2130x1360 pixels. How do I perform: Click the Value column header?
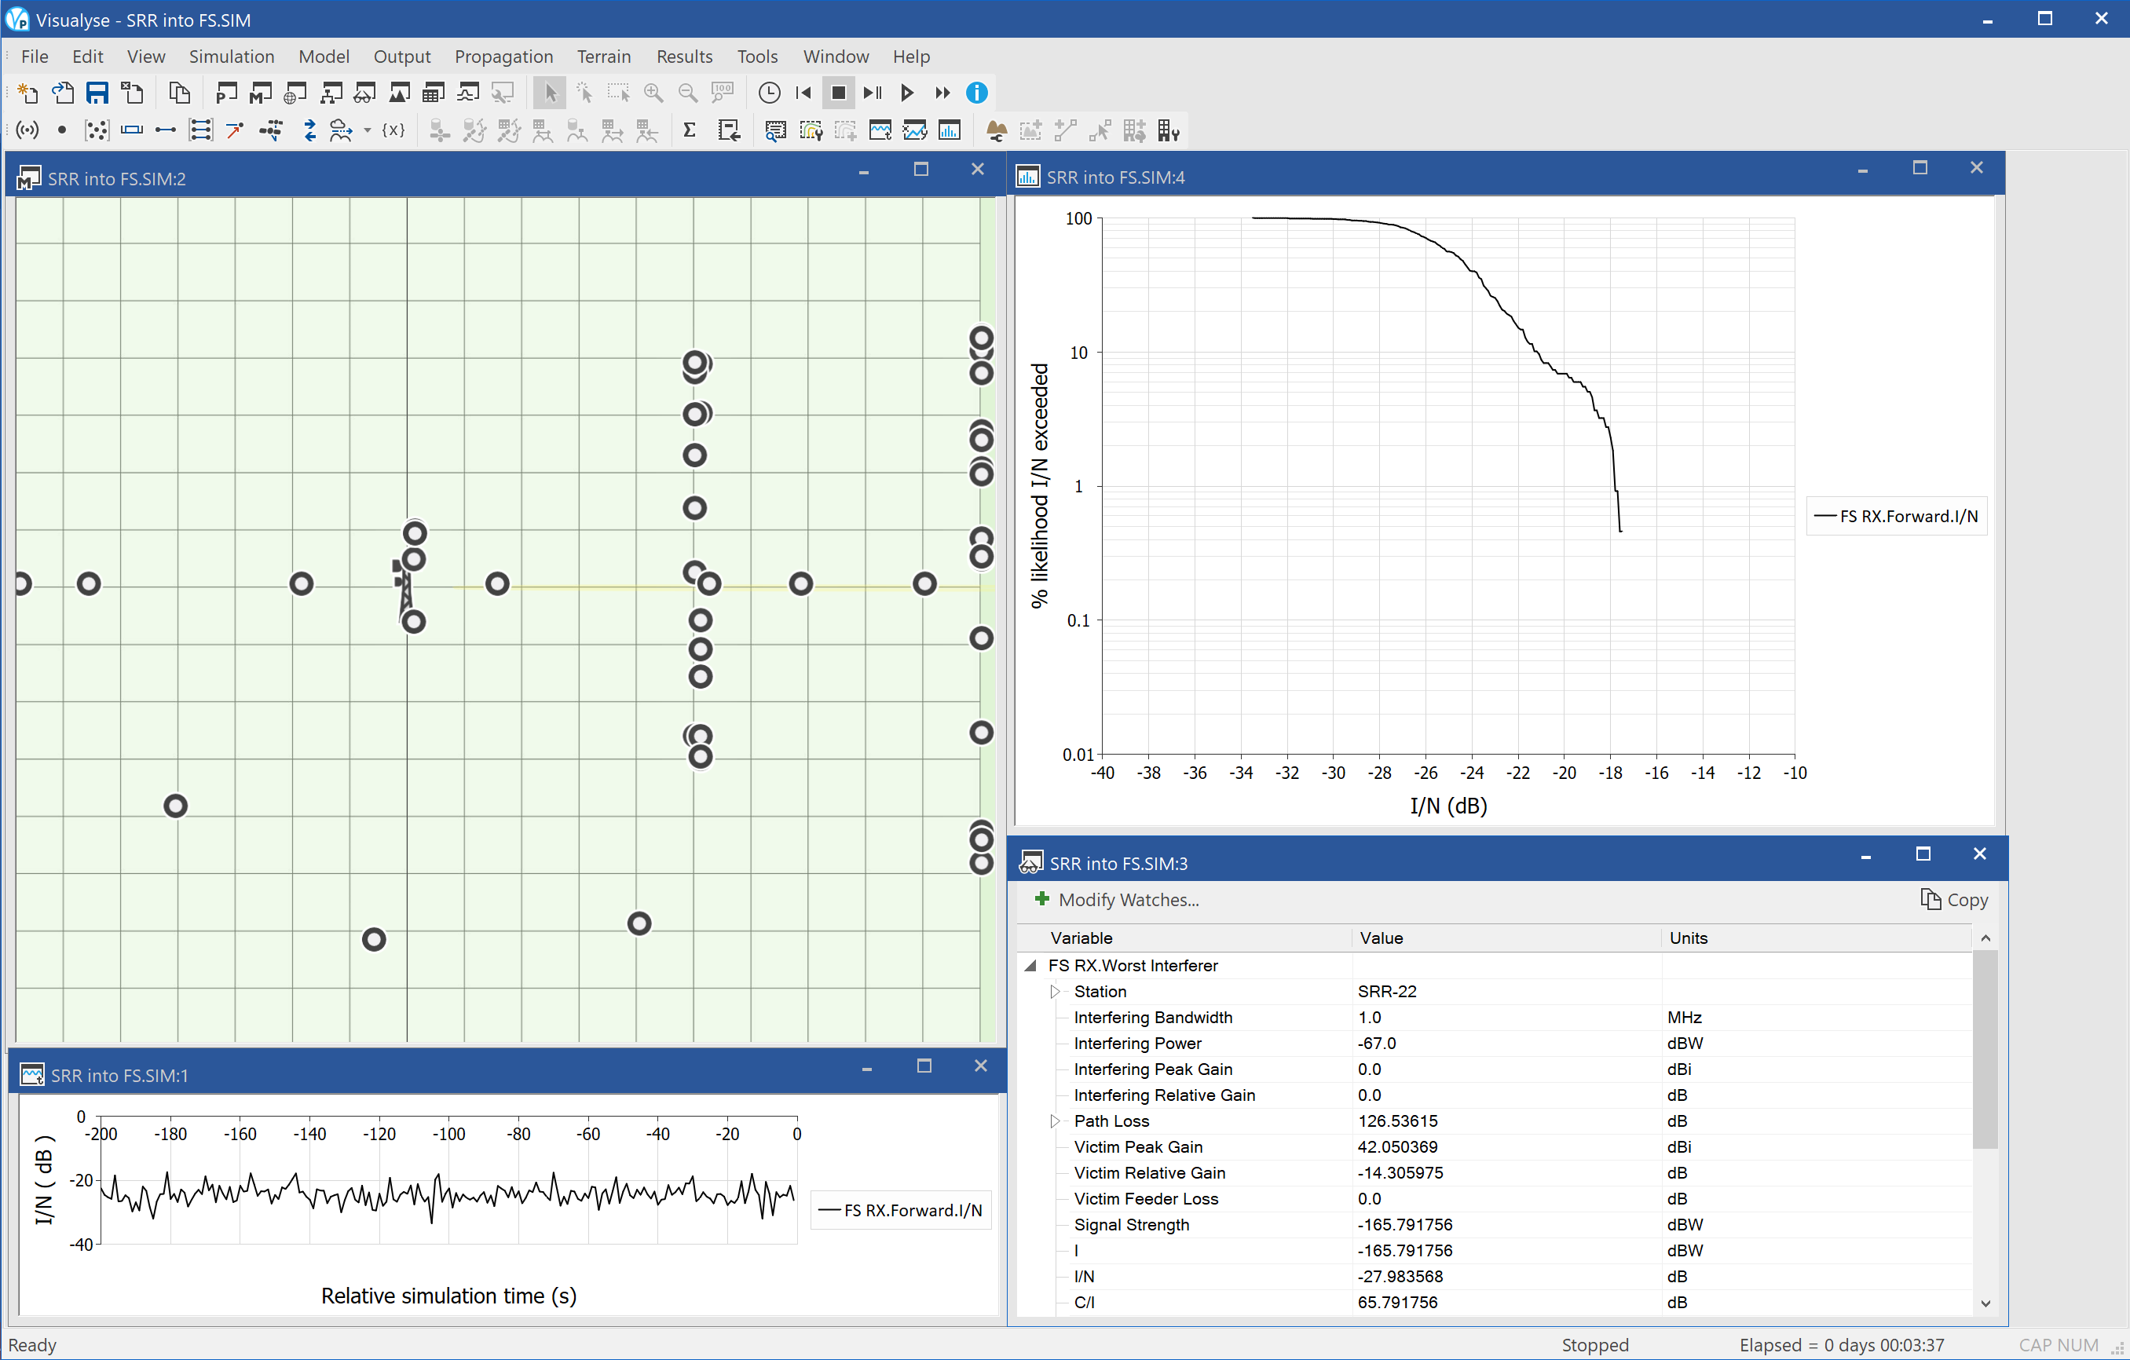(x=1506, y=938)
